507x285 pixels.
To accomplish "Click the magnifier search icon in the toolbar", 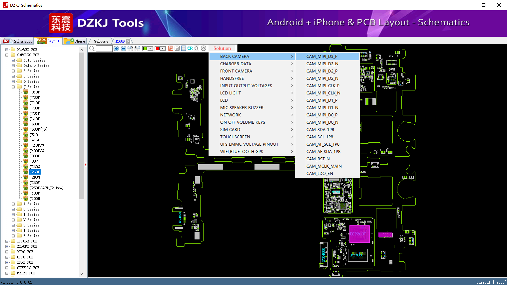I will pyautogui.click(x=92, y=49).
